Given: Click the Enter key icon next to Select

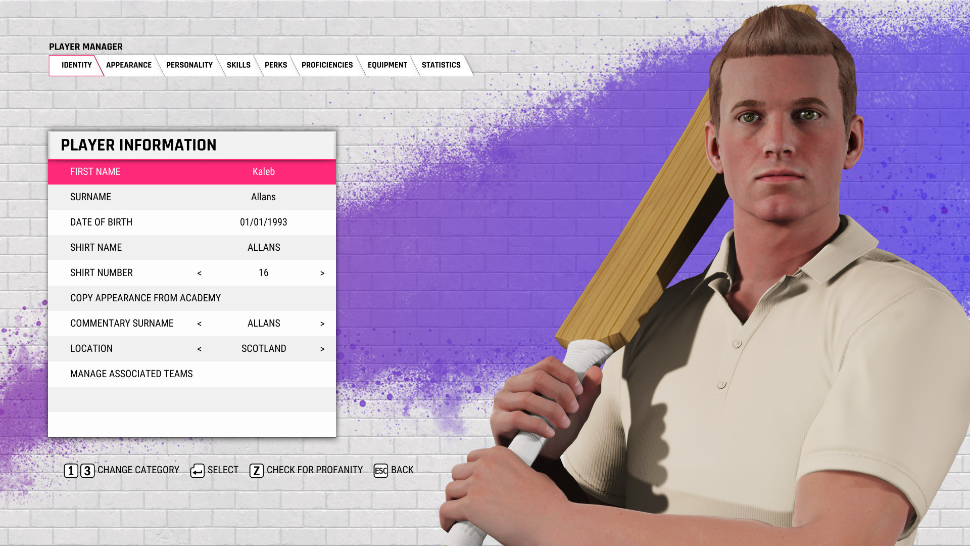Looking at the screenshot, I should tap(197, 470).
